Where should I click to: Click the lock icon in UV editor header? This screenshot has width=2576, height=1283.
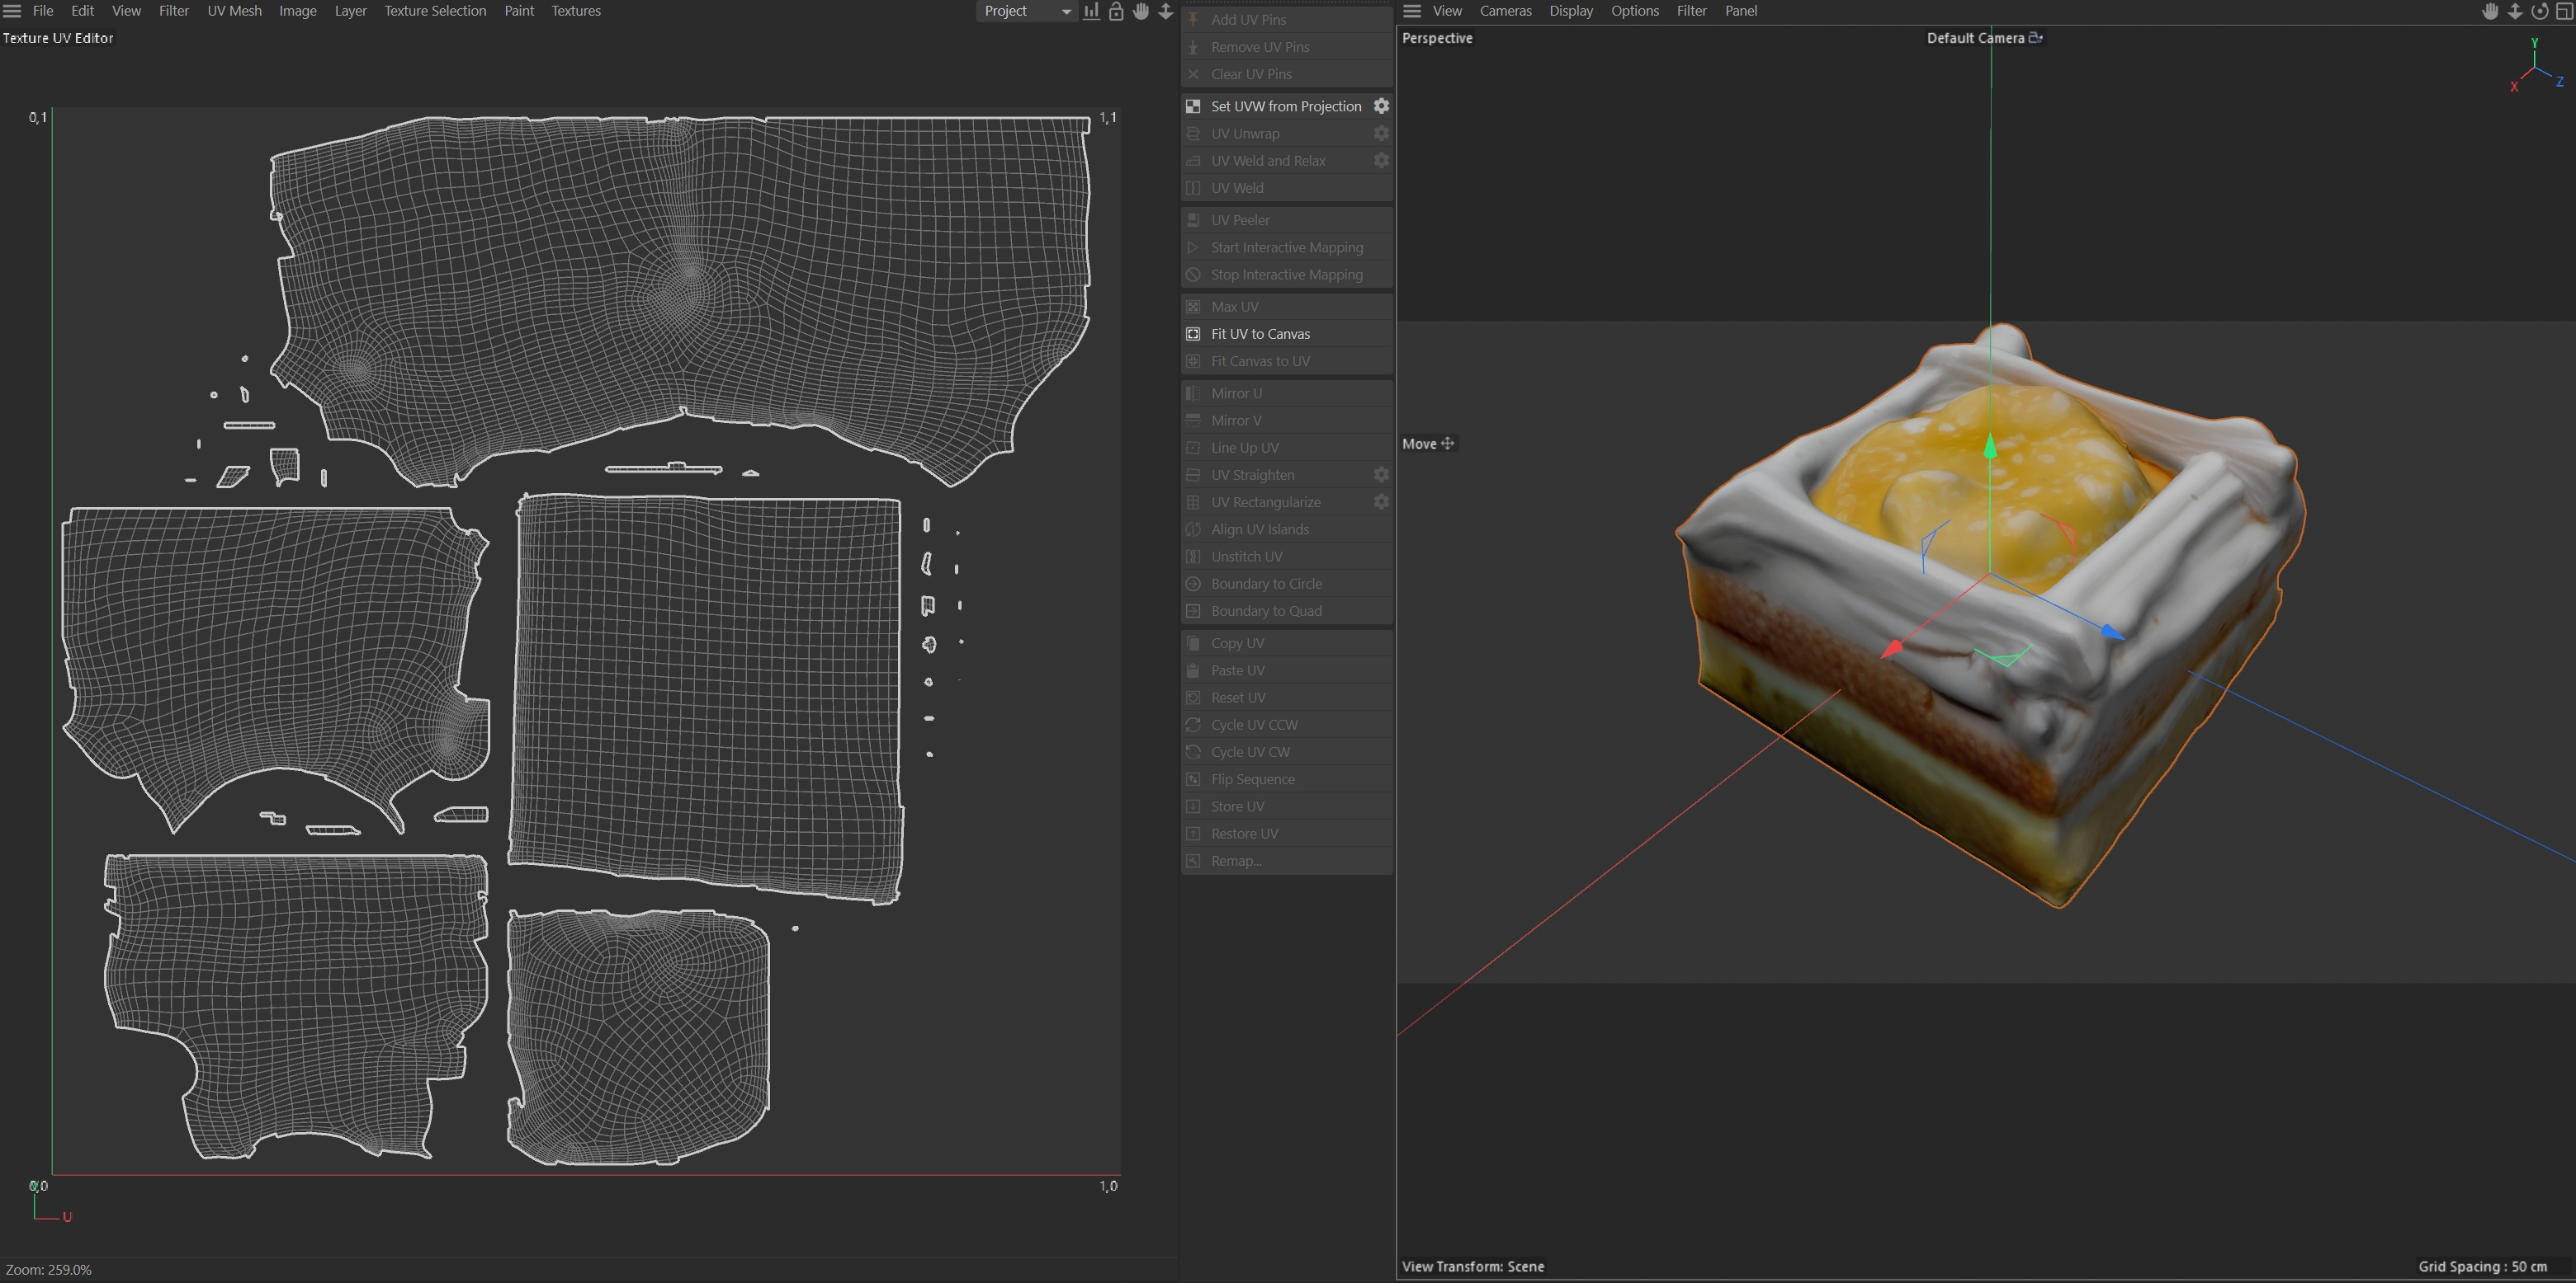[1116, 11]
